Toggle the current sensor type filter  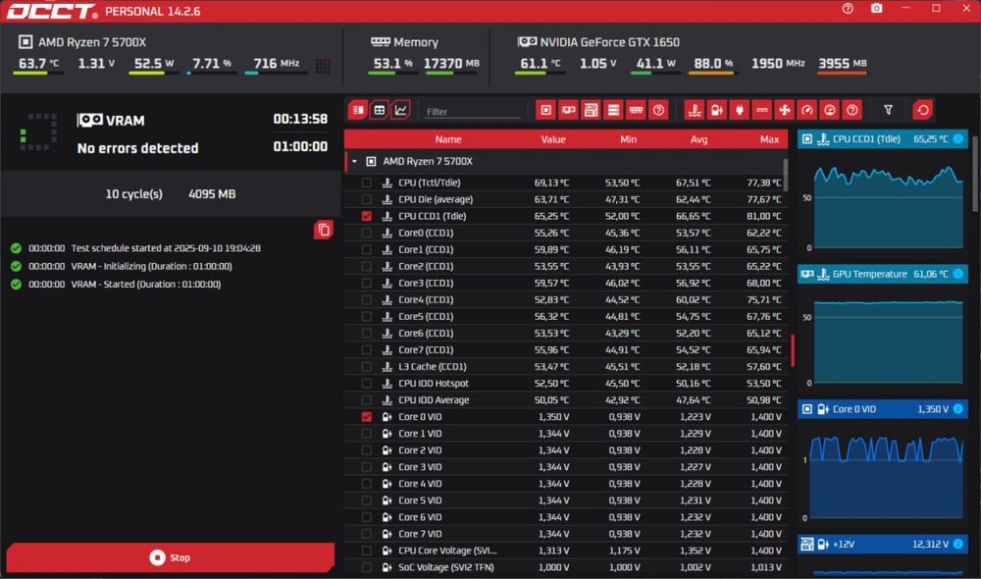pyautogui.click(x=762, y=110)
